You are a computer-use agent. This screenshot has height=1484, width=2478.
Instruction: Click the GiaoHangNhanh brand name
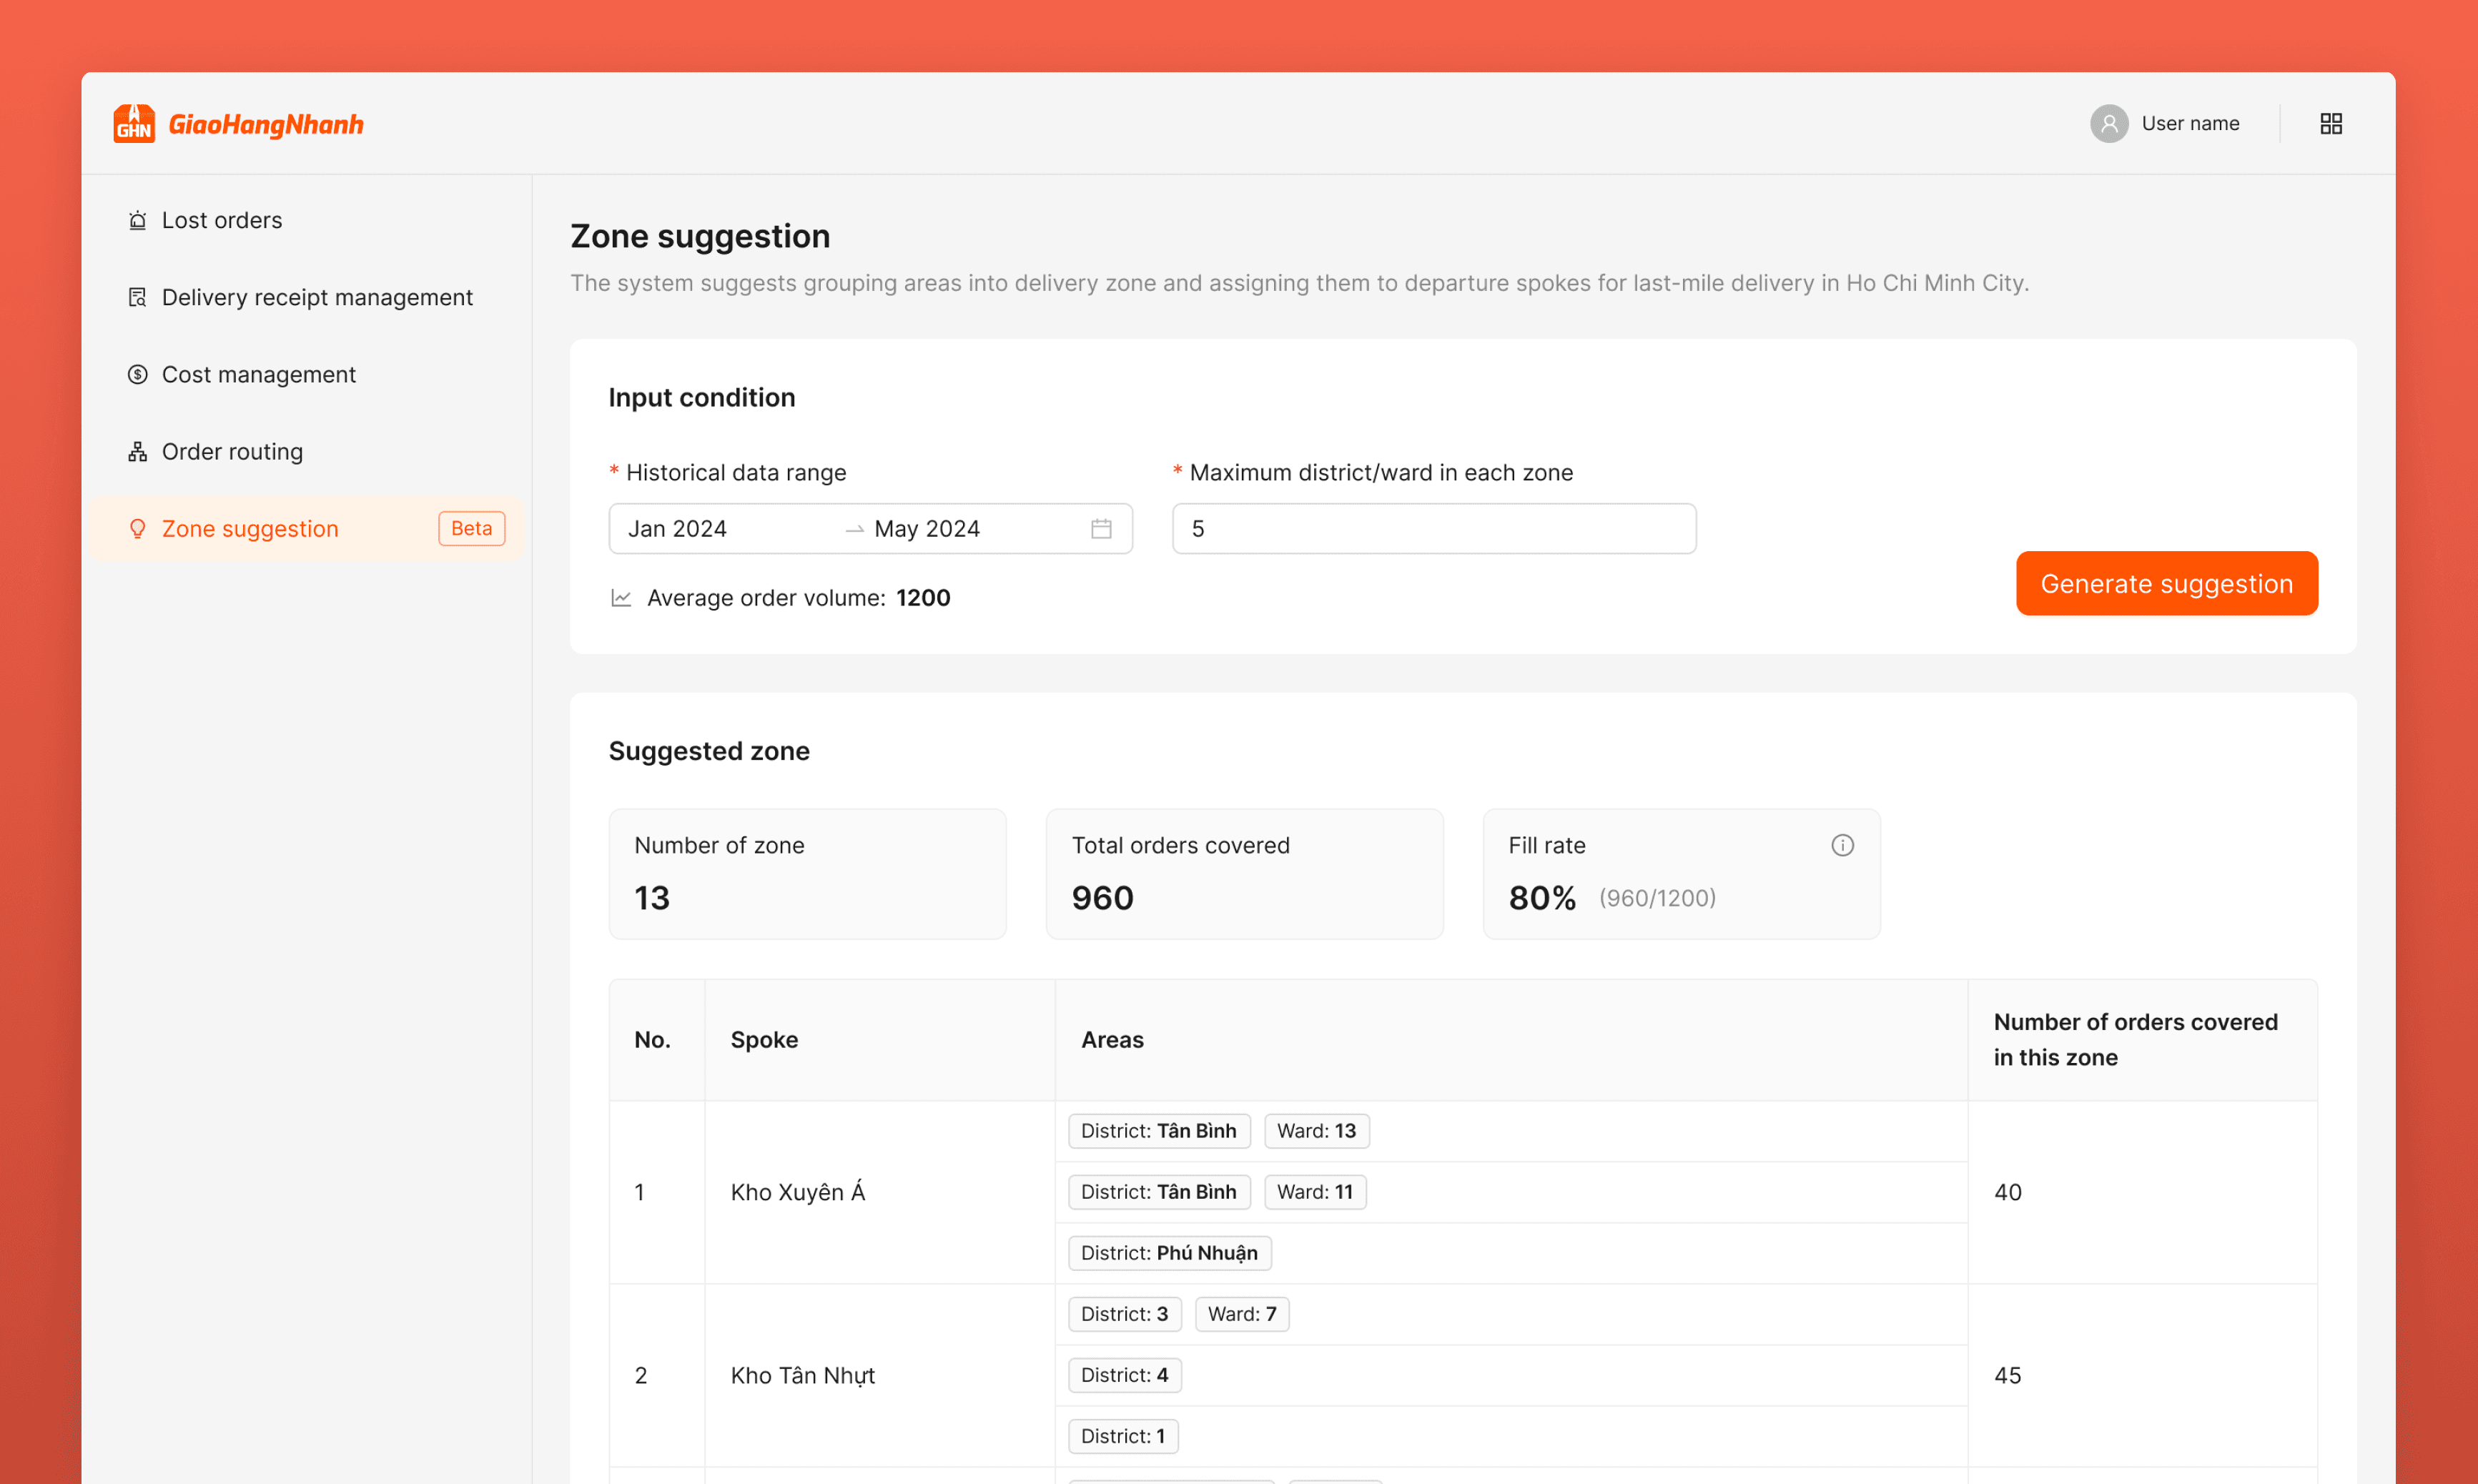click(266, 124)
